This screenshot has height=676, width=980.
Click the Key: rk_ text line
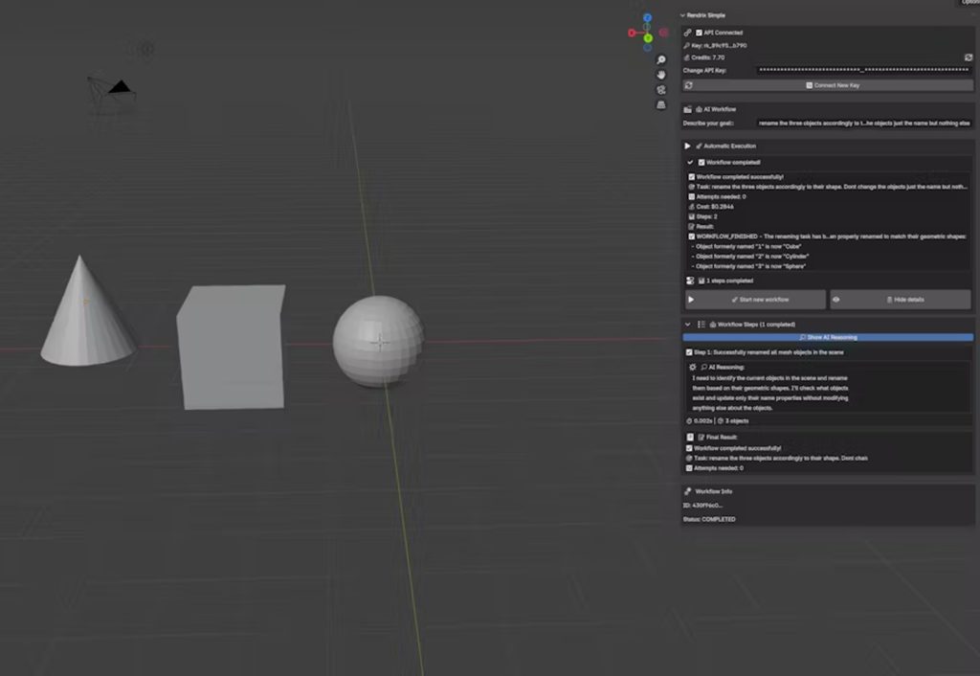pos(719,46)
